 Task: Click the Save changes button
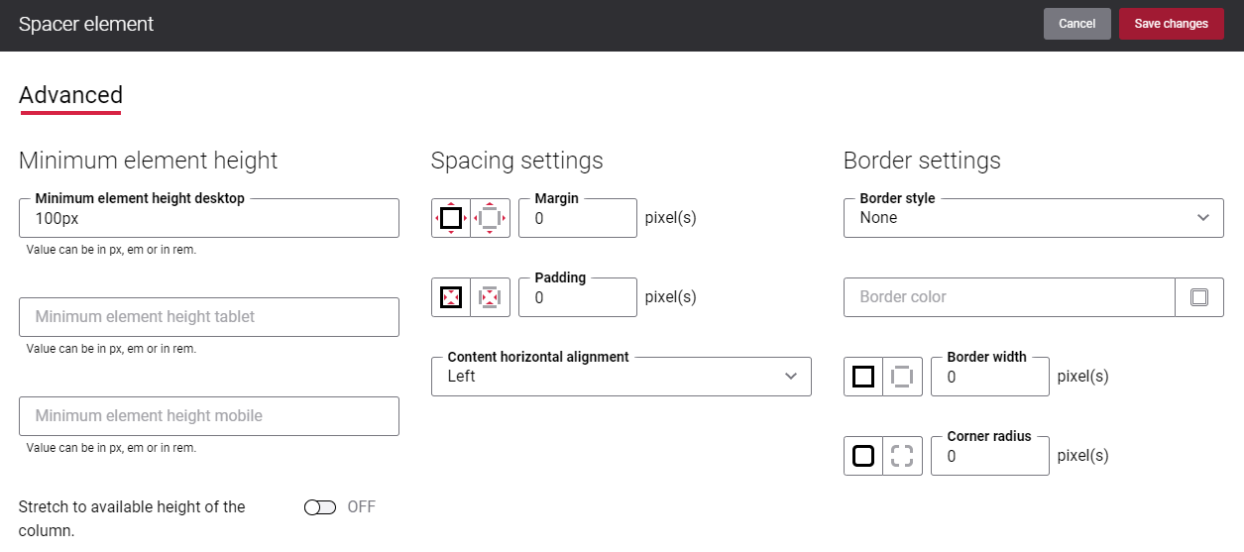1172,24
